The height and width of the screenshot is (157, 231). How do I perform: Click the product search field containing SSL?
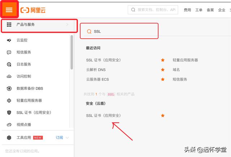point(119,31)
